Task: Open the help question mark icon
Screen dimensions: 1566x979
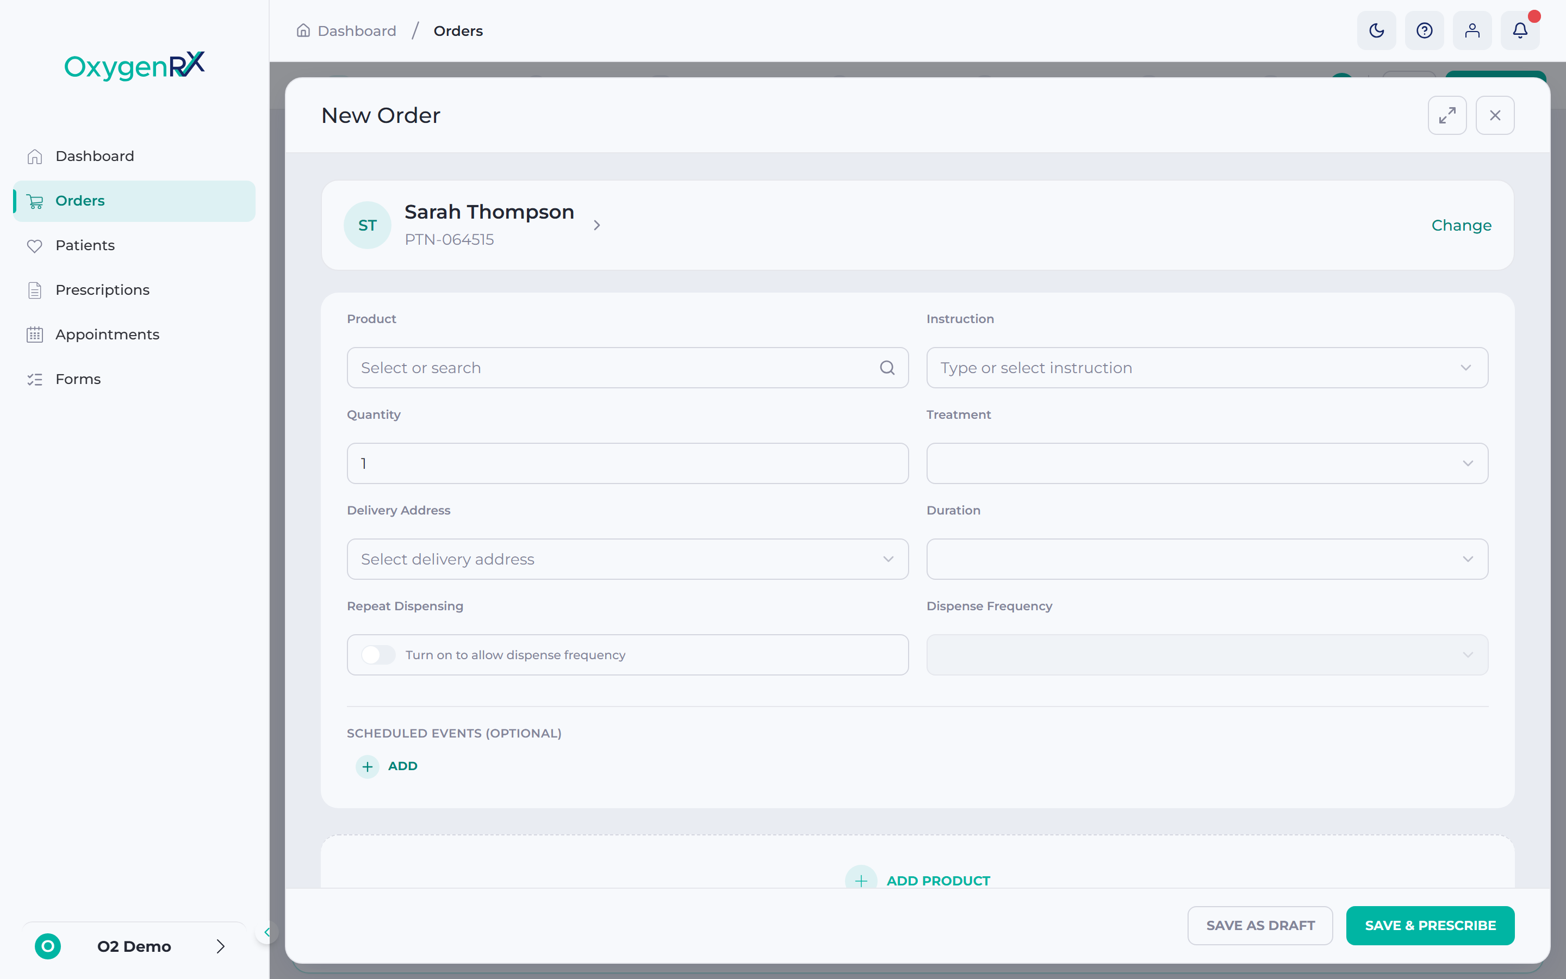Action: (x=1424, y=30)
